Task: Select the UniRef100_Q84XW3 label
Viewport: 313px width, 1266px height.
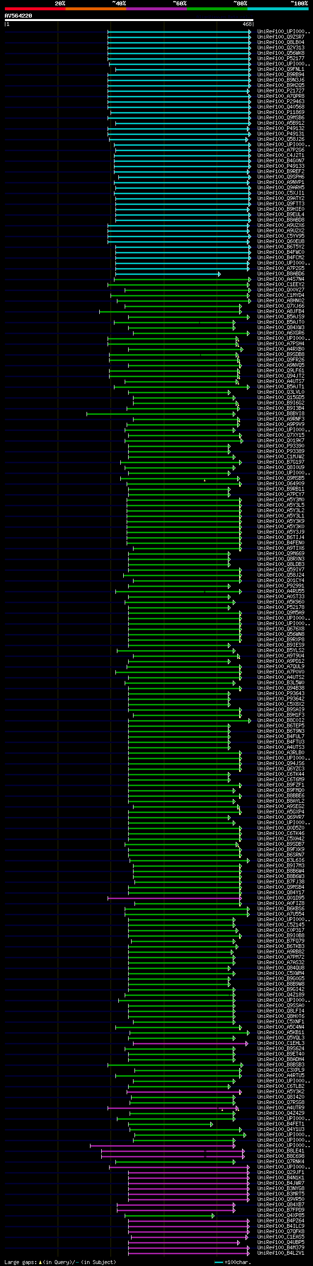Action: (x=281, y=328)
